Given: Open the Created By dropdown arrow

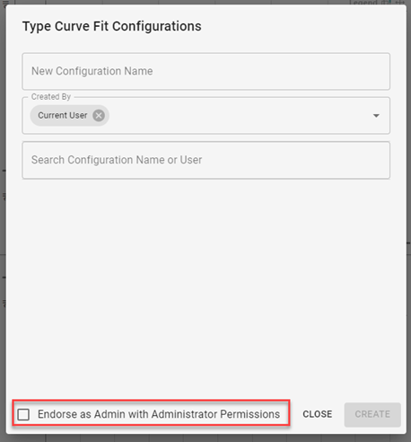Looking at the screenshot, I should 376,116.
